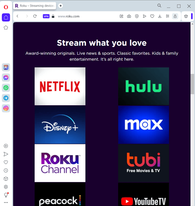The width and height of the screenshot is (195, 206).
Task: Open the YouTube TV channel tile
Action: (x=143, y=194)
